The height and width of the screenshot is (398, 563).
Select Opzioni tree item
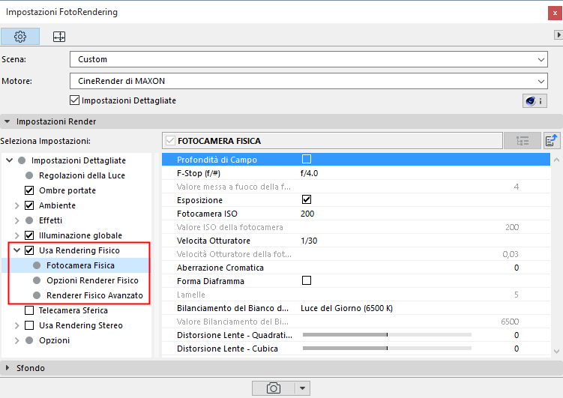pos(54,340)
